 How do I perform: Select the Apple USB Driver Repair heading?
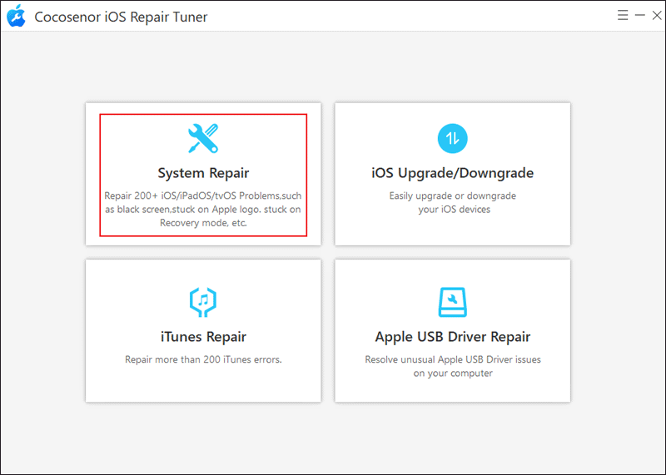452,337
